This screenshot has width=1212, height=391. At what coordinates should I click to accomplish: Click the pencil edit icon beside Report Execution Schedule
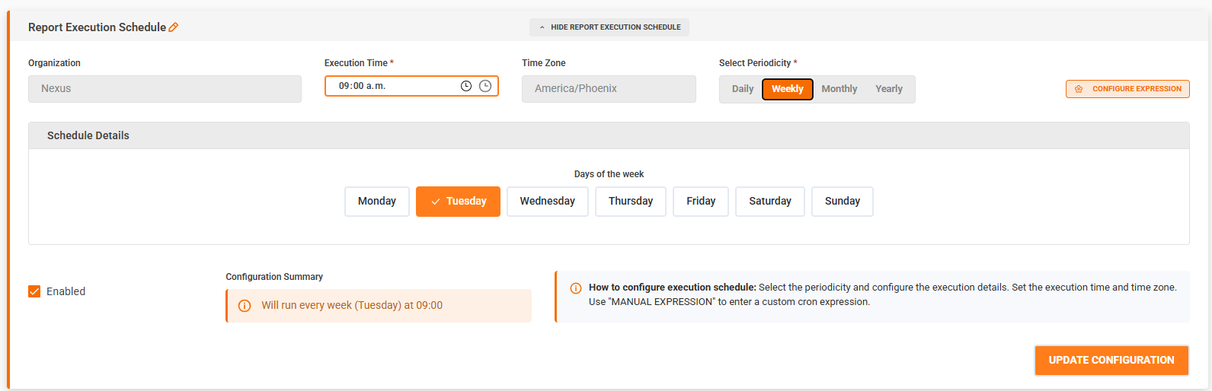pos(174,27)
